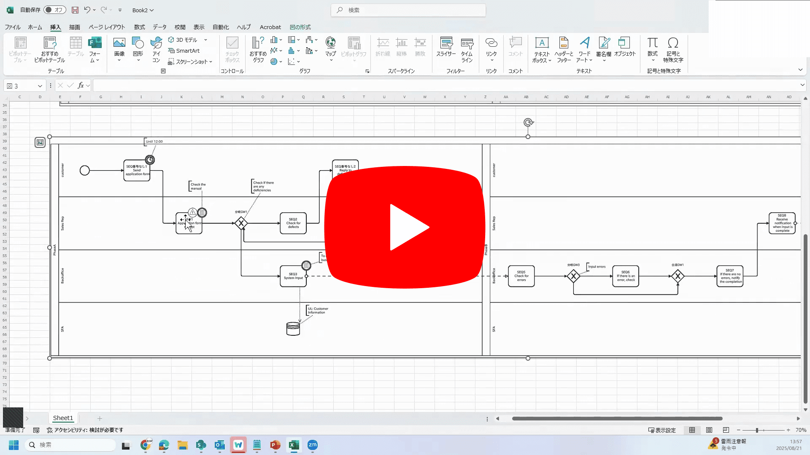Switch to page layout view in the status bar
This screenshot has width=810, height=455.
[x=709, y=430]
